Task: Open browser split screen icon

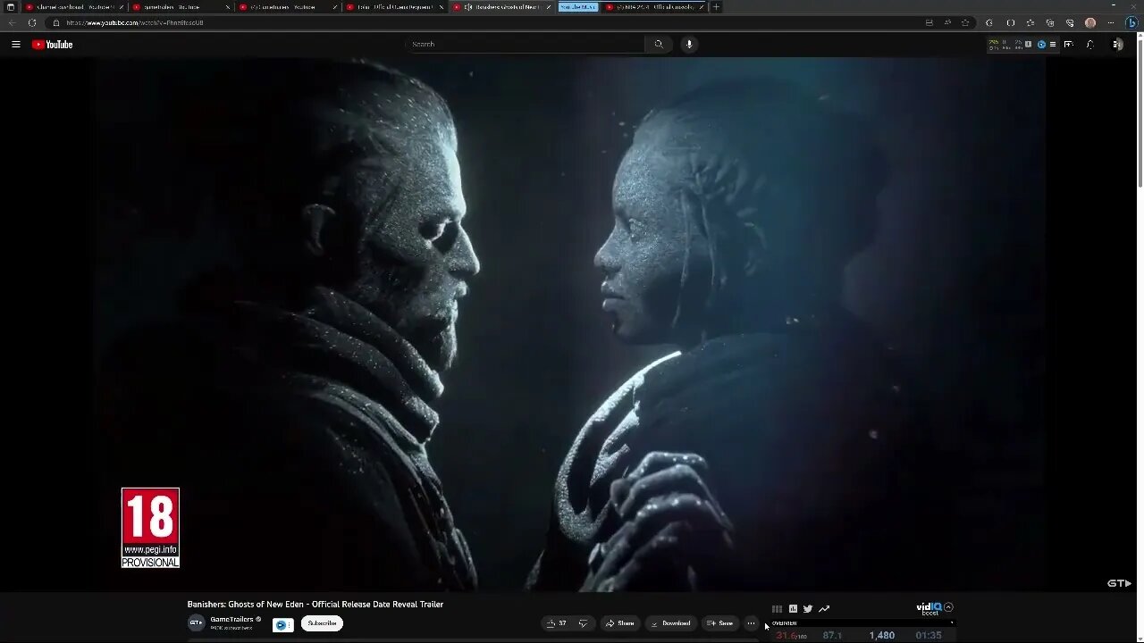Action: coord(1011,22)
